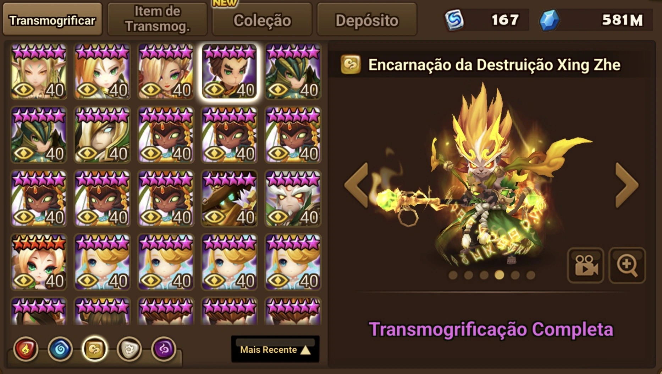
Task: Select the last page indicator dot
Action: [530, 275]
